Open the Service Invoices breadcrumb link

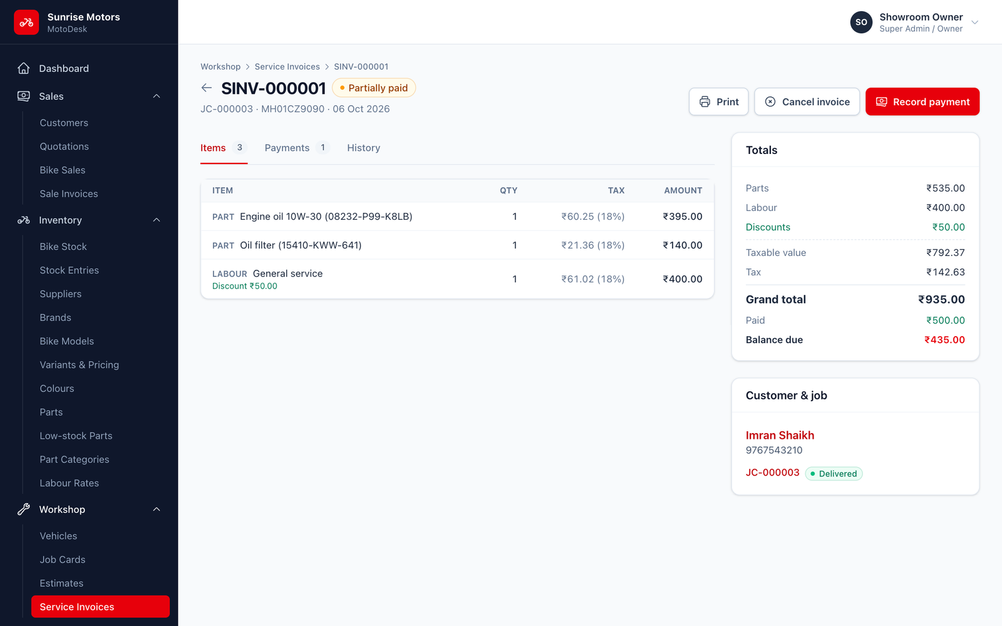pos(287,66)
